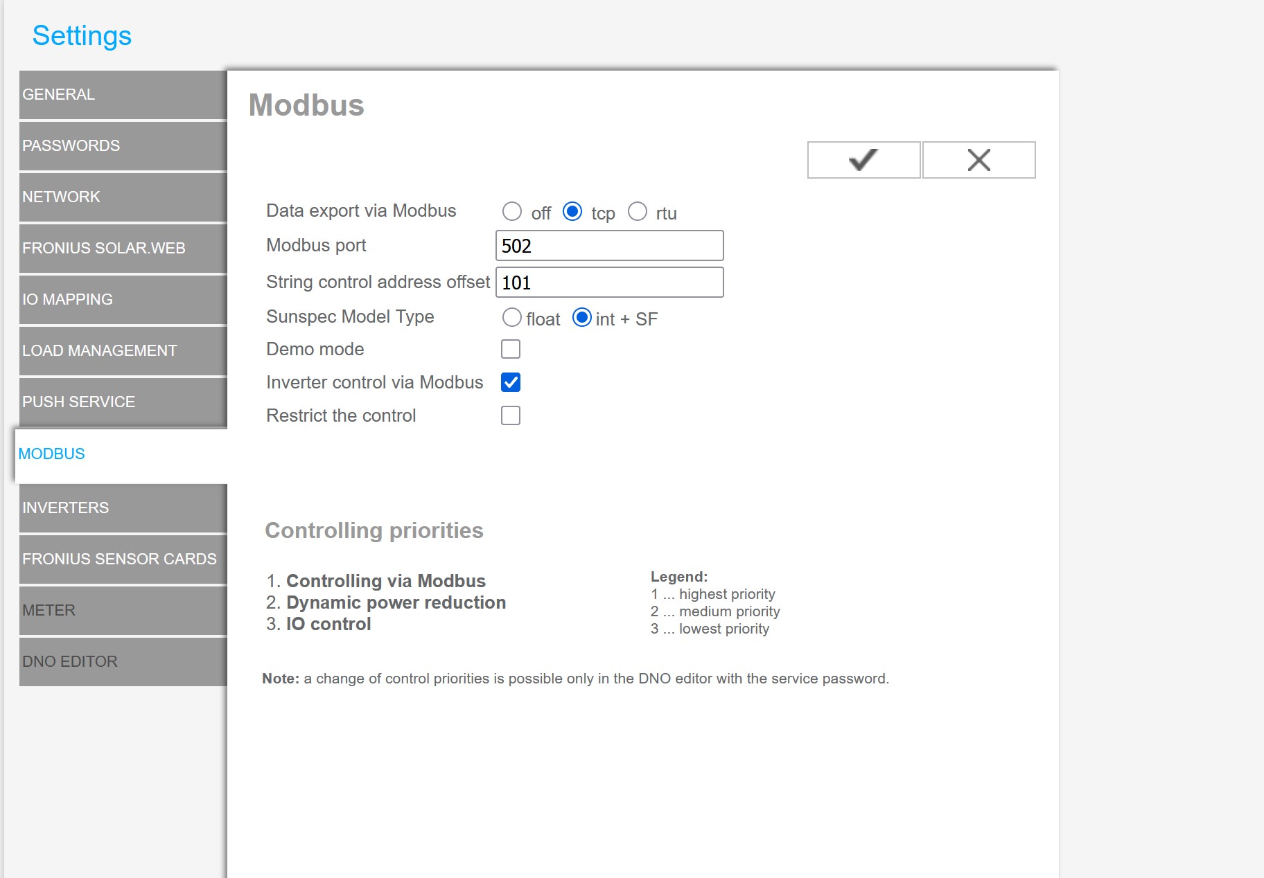Click the 'lowest priority' legend line

(710, 629)
